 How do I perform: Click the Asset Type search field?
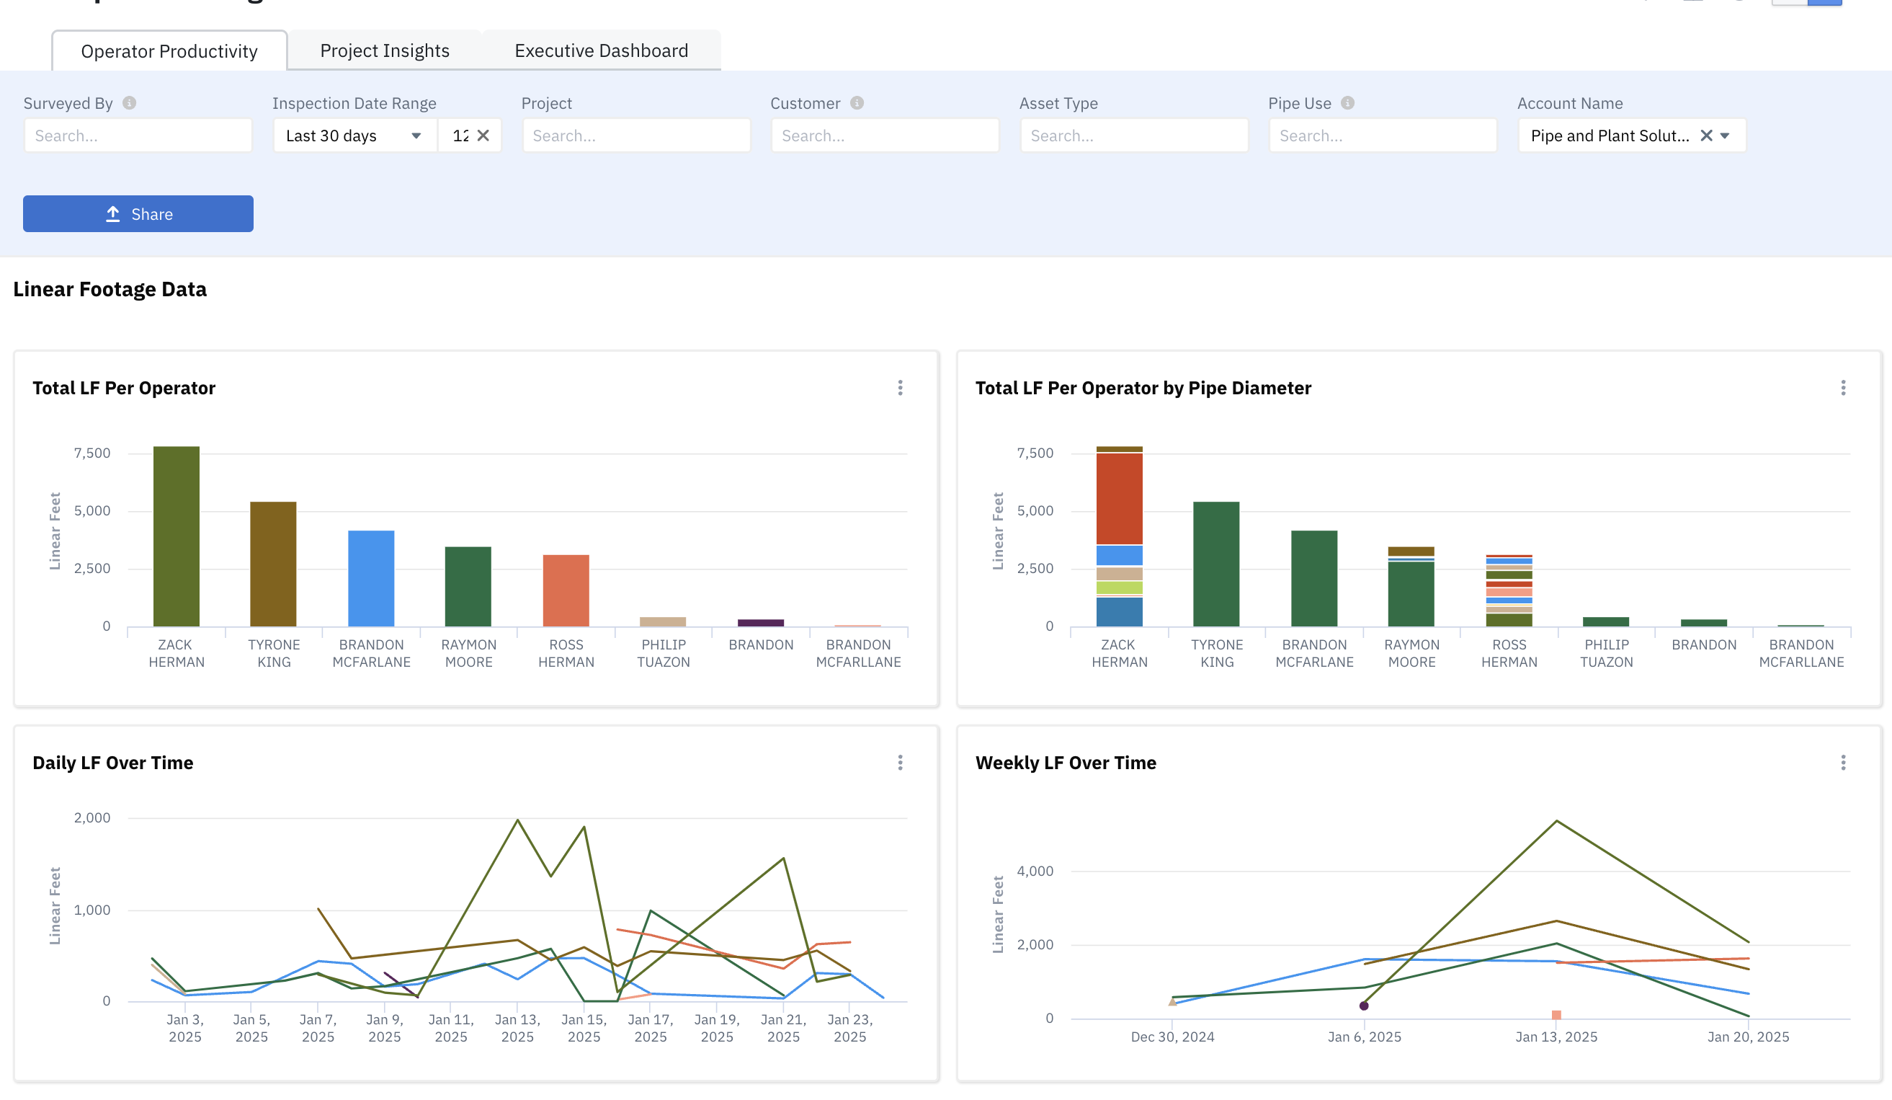1135,136
